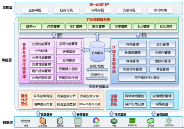Open the 网络管理 module box

pyautogui.click(x=133, y=44)
